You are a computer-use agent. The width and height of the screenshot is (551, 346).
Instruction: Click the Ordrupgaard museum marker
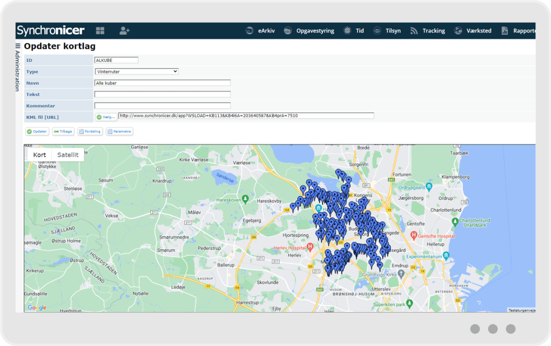point(429,186)
